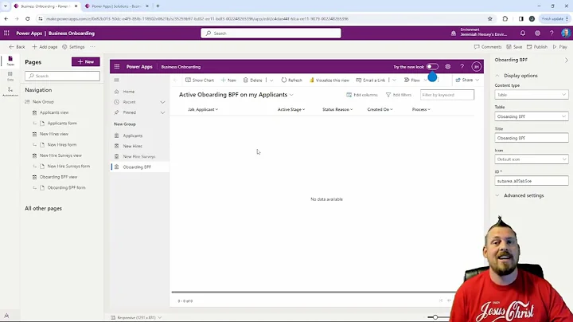Open the view selector chevron beside Active Oboarding BPF

291,95
